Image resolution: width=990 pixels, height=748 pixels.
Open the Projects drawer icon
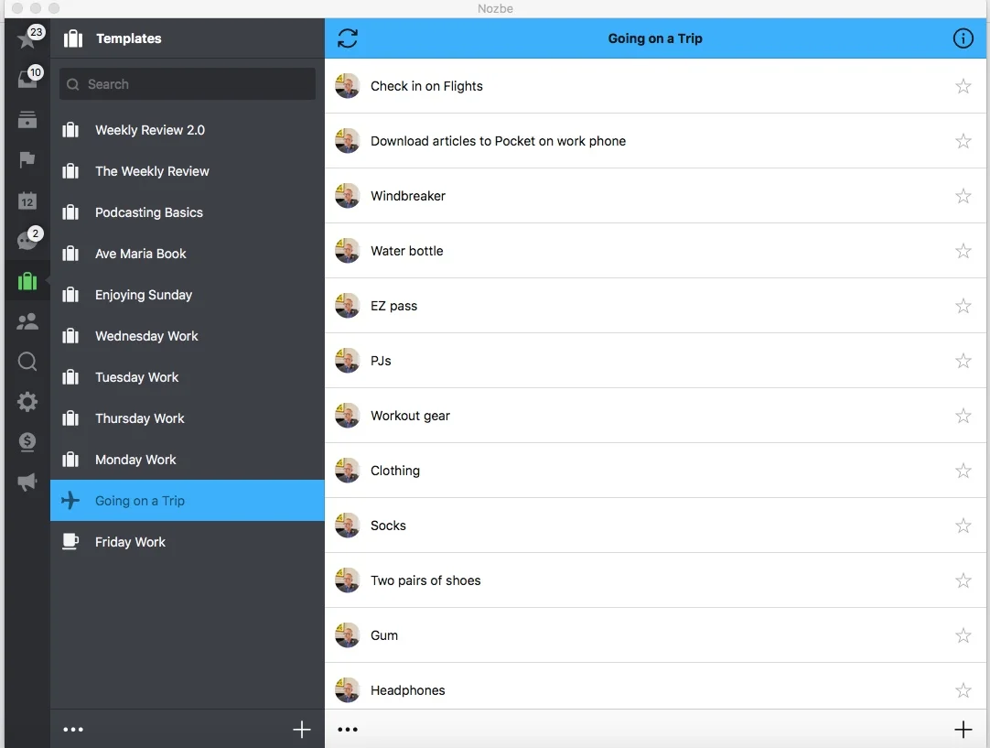27,119
